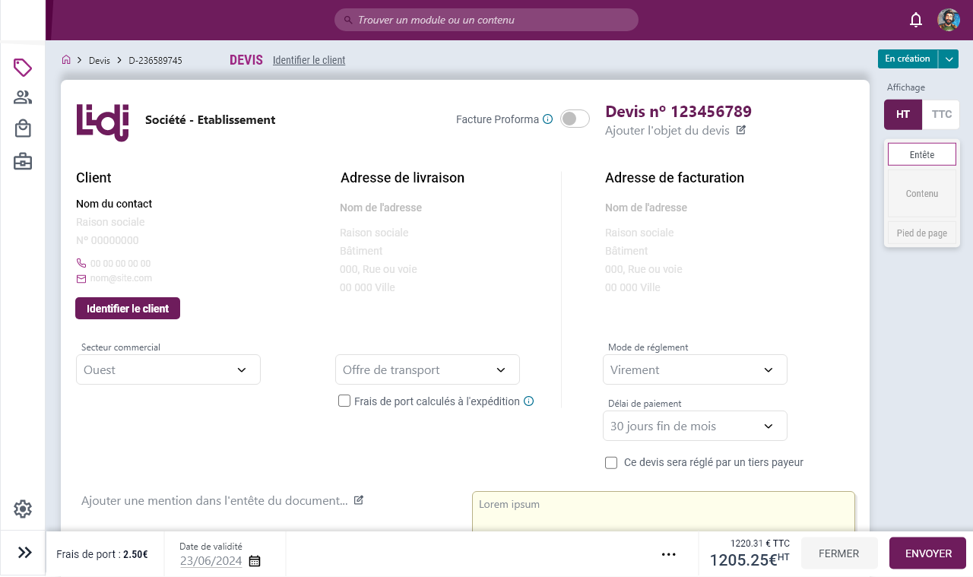The image size is (973, 577).
Task: Expand the Offre de transport dropdown
Action: coord(427,369)
